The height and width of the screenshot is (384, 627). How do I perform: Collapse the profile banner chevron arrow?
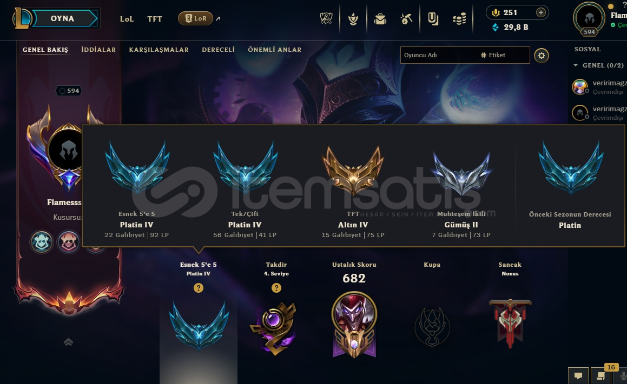pos(68,342)
